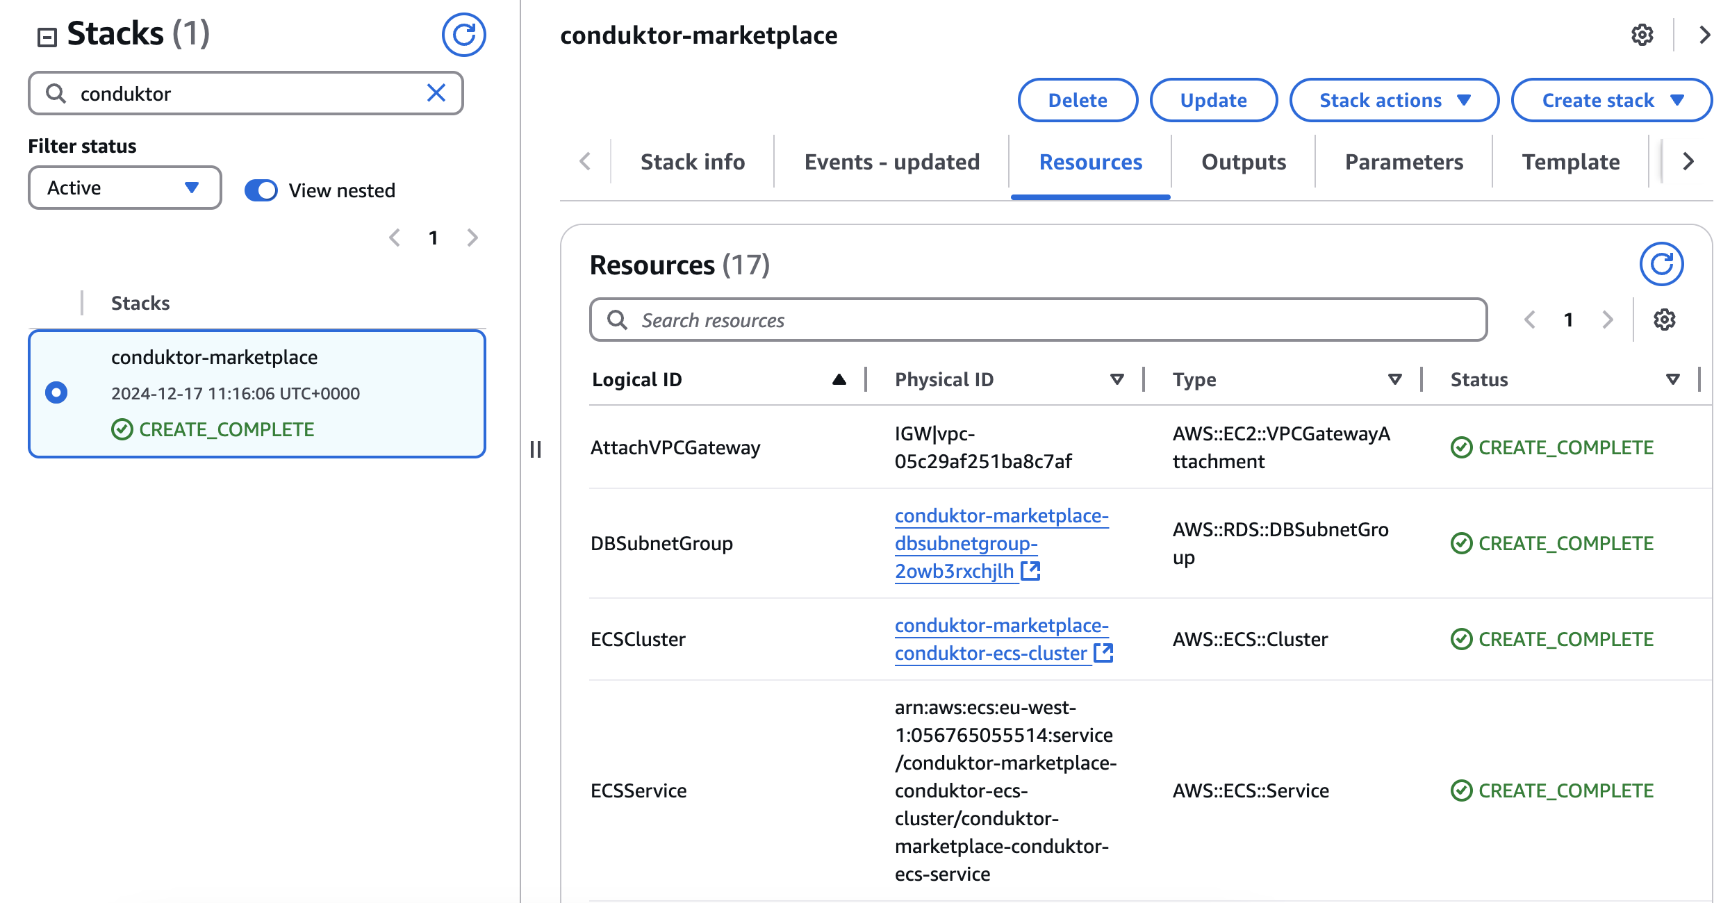Viewport: 1730px width, 903px height.
Task: Clear the conduktor search query
Action: 436,92
